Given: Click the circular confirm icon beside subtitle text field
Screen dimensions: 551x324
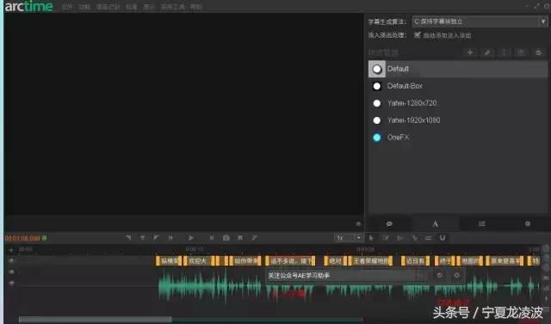Looking at the screenshot, I should coord(439,276).
